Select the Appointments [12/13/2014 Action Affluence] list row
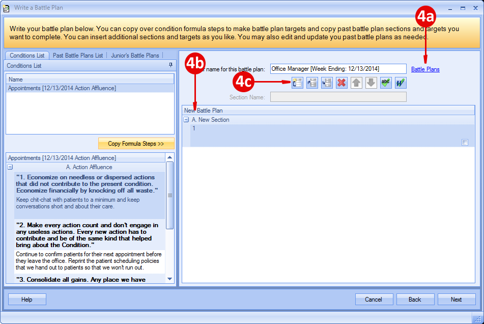Image resolution: width=484 pixels, height=324 pixels. [x=90, y=88]
